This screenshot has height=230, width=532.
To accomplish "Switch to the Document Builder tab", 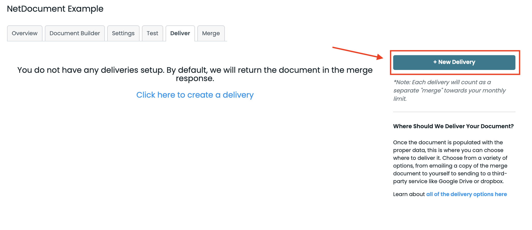I will click(x=75, y=33).
